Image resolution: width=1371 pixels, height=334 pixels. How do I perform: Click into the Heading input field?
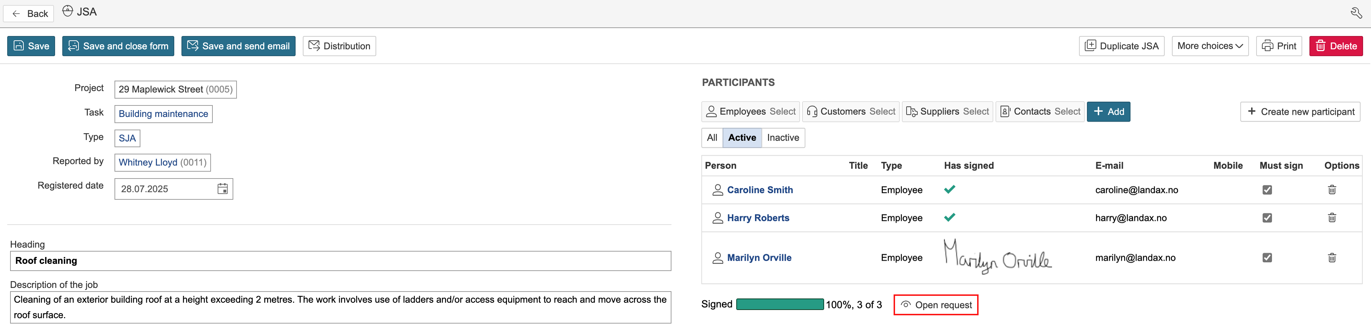pyautogui.click(x=341, y=261)
